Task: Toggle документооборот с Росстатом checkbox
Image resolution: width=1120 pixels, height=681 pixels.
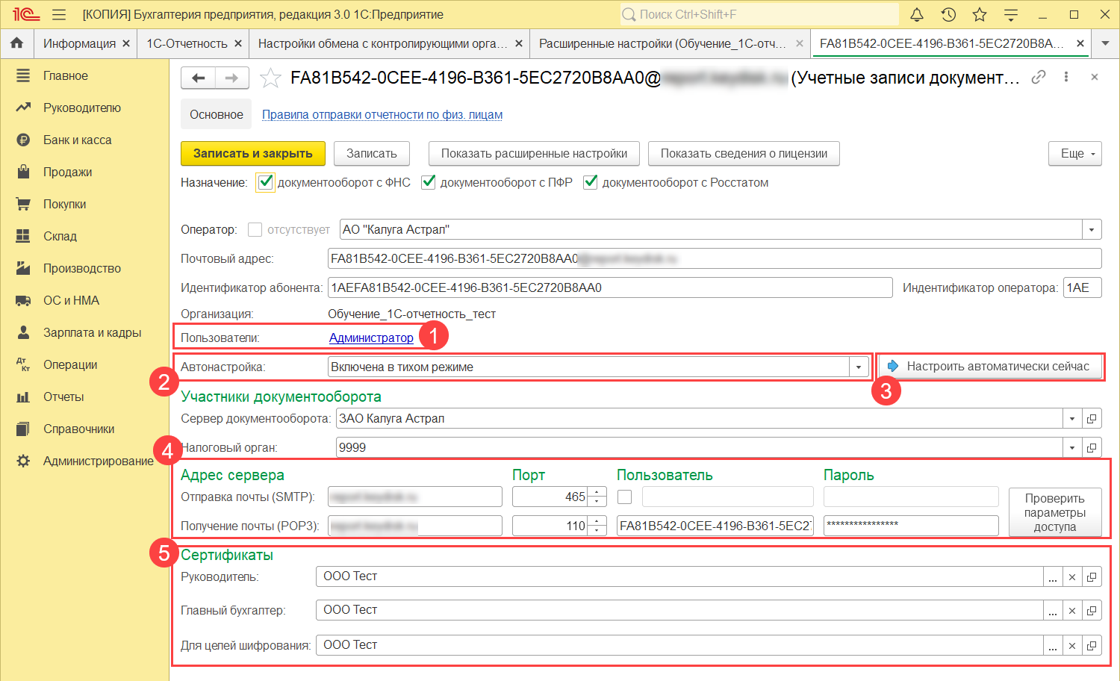Action: tap(591, 182)
